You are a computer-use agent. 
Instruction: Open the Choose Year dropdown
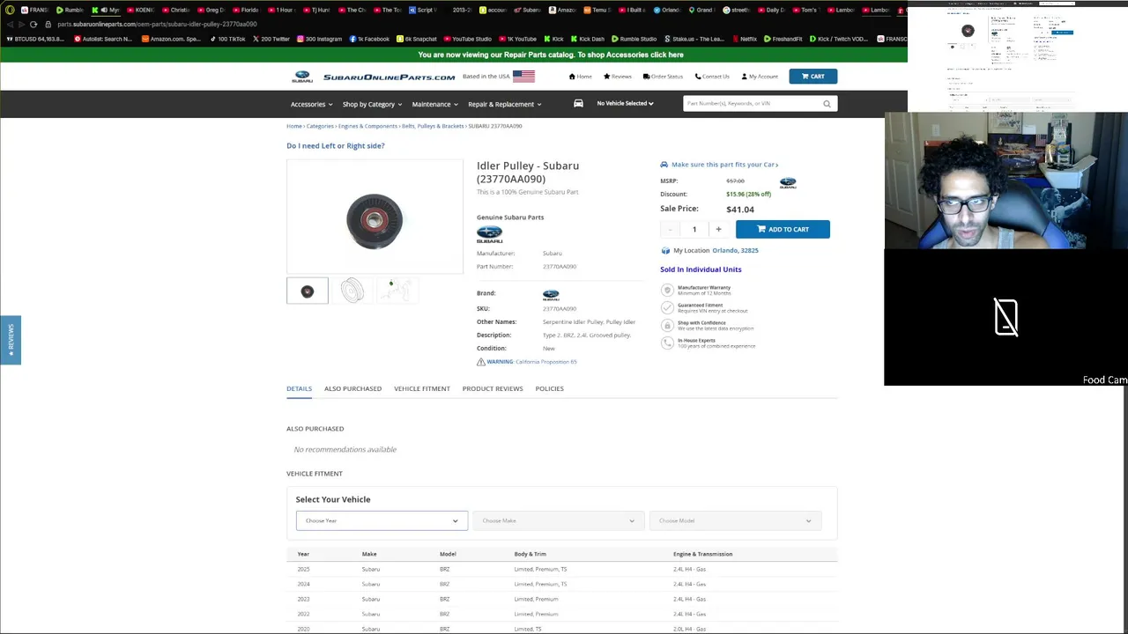(382, 520)
